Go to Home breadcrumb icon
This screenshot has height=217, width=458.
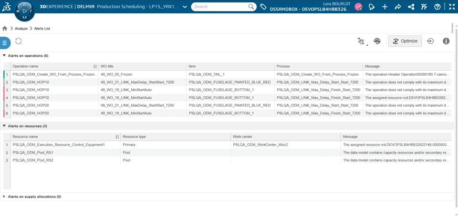[5, 29]
